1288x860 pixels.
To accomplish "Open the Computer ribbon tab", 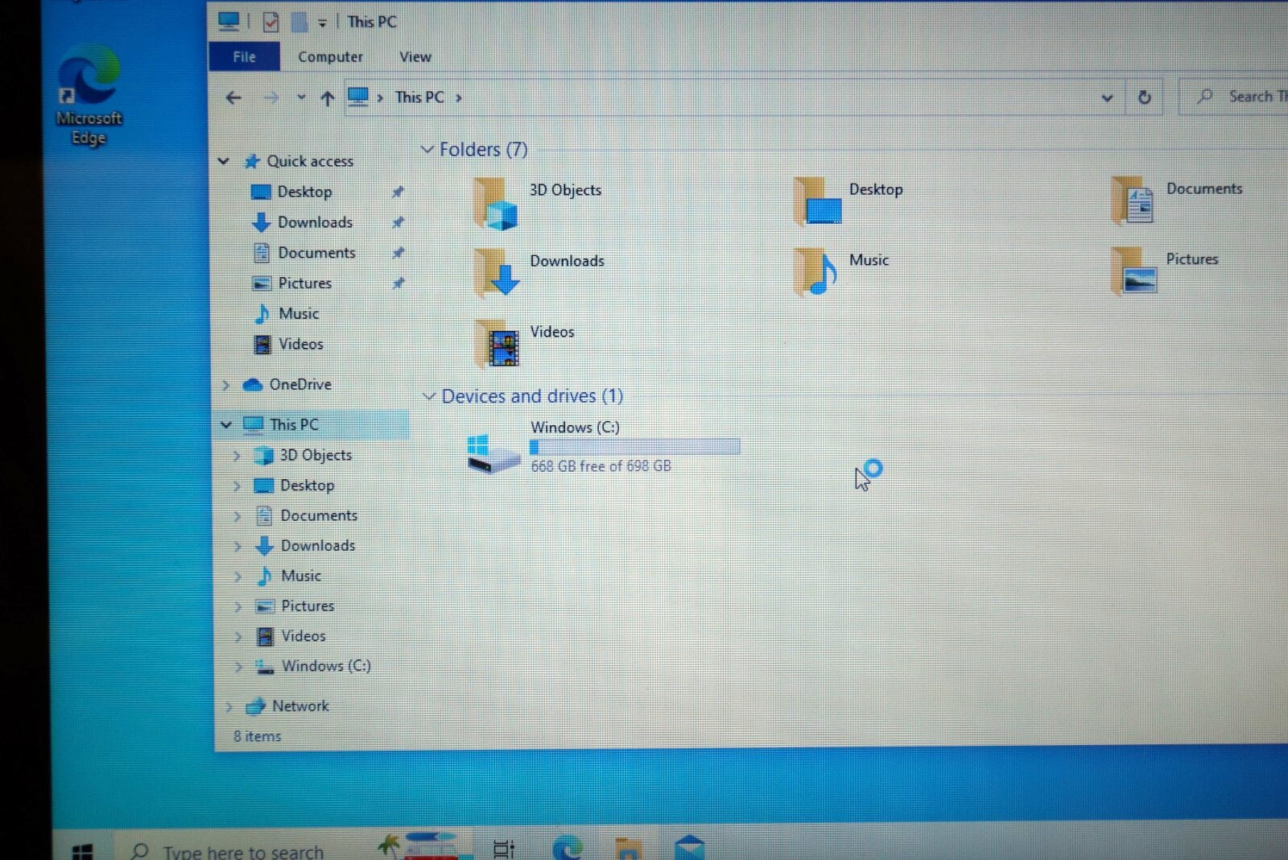I will coord(330,56).
